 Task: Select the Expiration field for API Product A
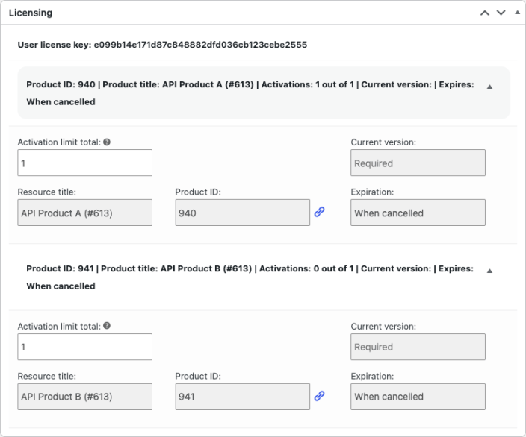click(418, 213)
